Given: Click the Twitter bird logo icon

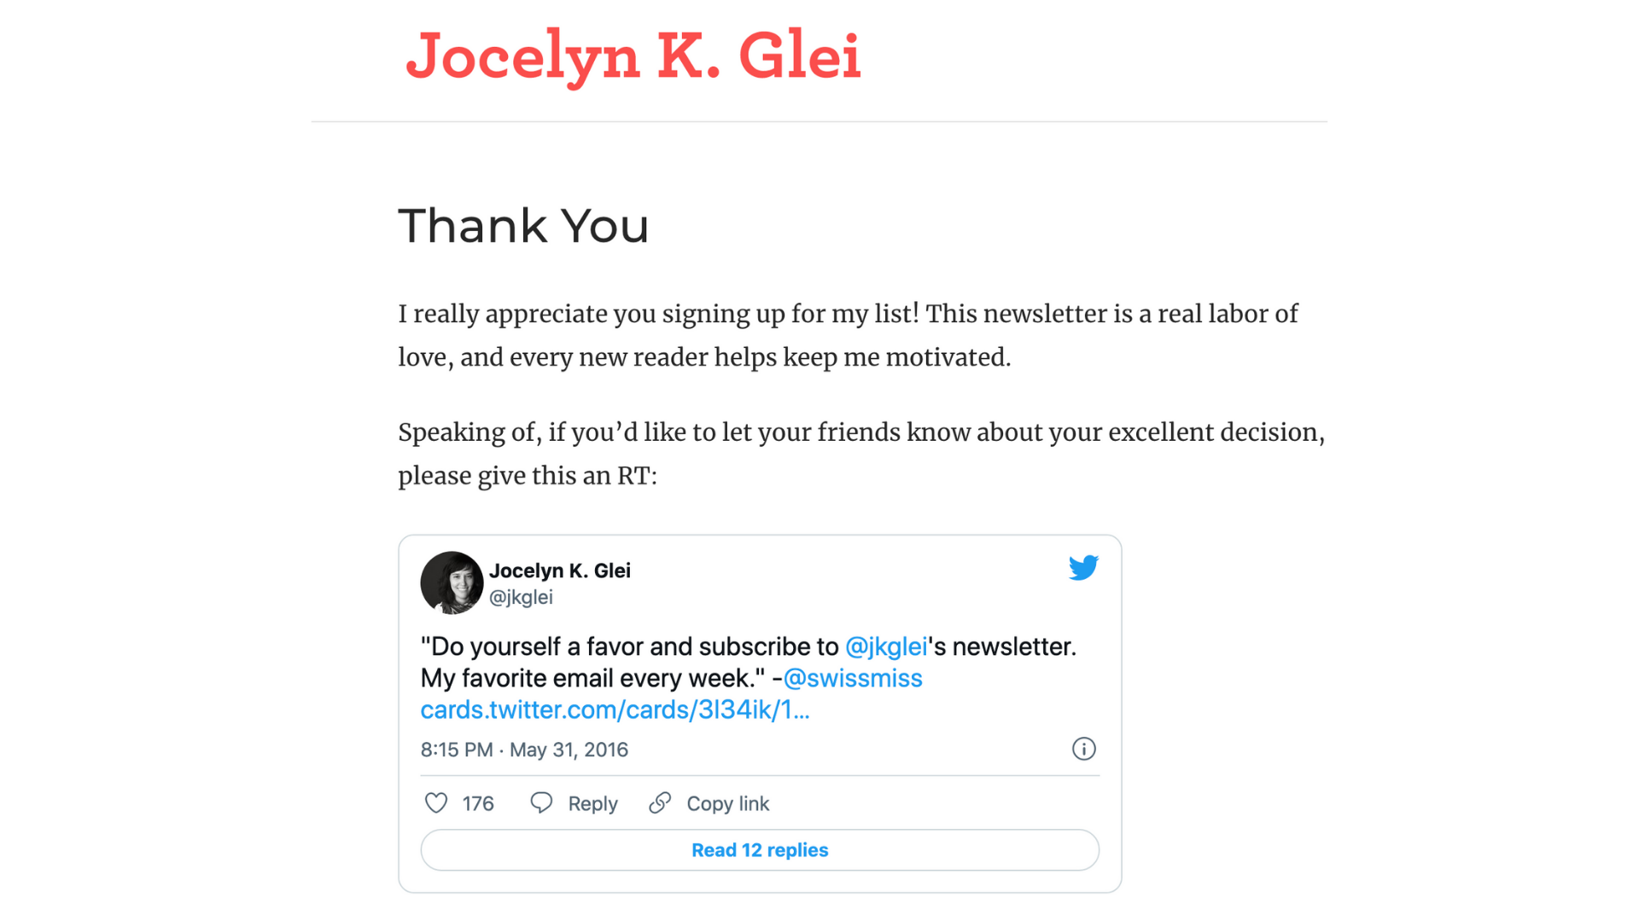Looking at the screenshot, I should (x=1083, y=568).
